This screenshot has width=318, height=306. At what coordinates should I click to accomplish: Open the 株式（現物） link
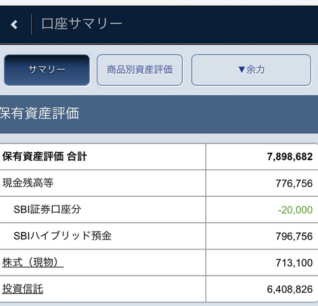click(33, 263)
